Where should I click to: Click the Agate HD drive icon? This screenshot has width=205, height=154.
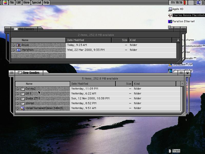point(170,9)
